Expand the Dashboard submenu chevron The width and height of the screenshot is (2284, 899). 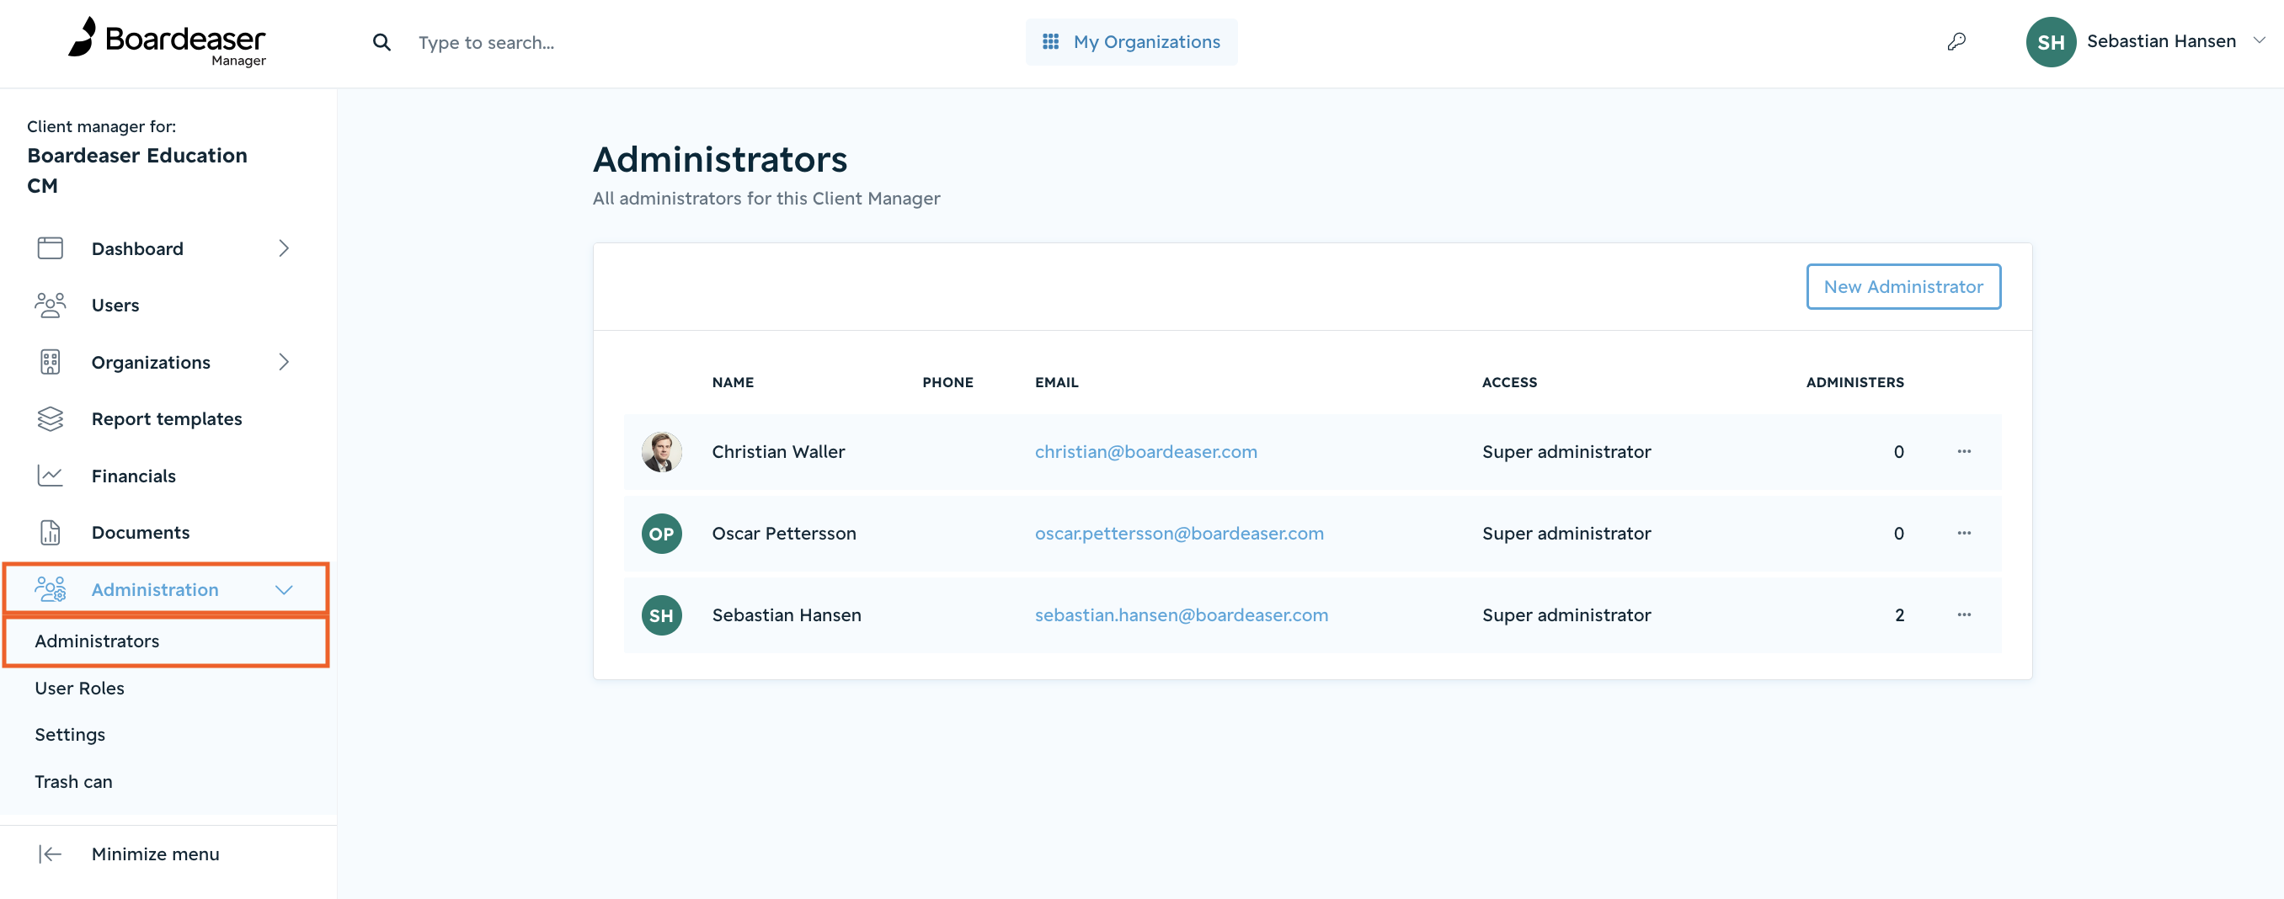(284, 248)
